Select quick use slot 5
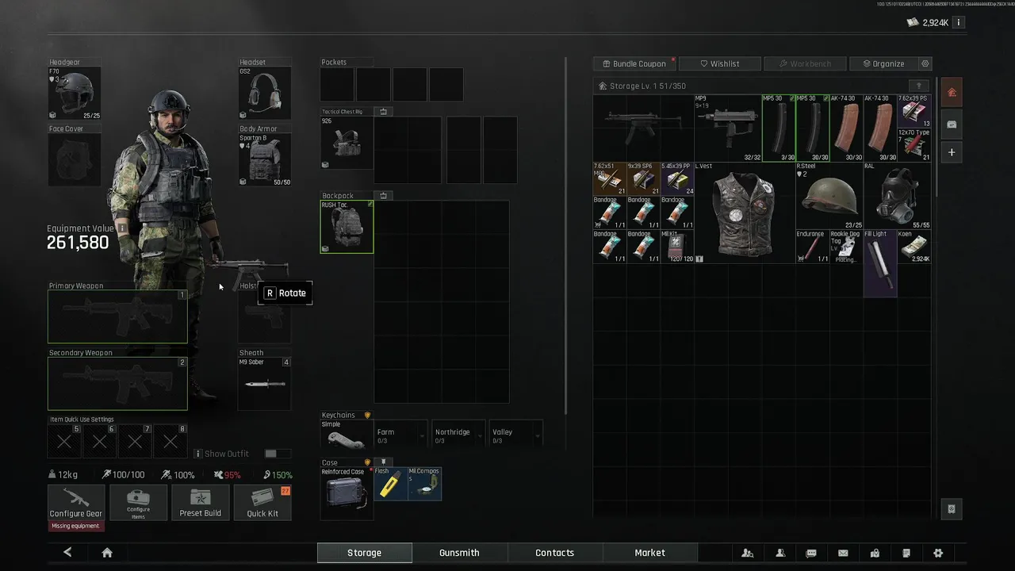This screenshot has height=571, width=1015. tap(65, 442)
